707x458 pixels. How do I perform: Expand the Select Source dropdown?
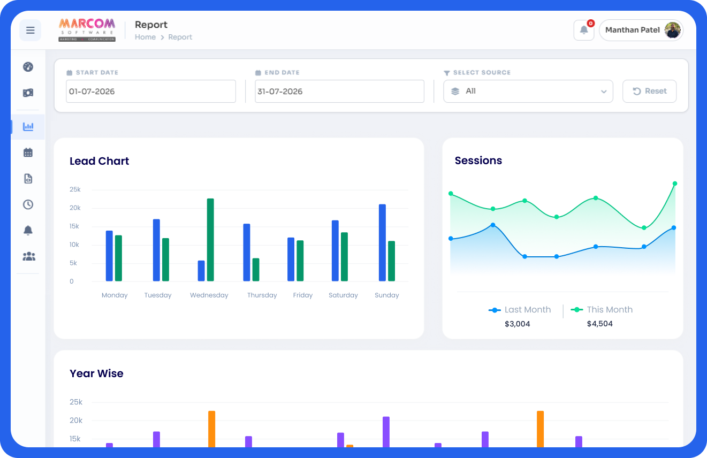click(528, 91)
